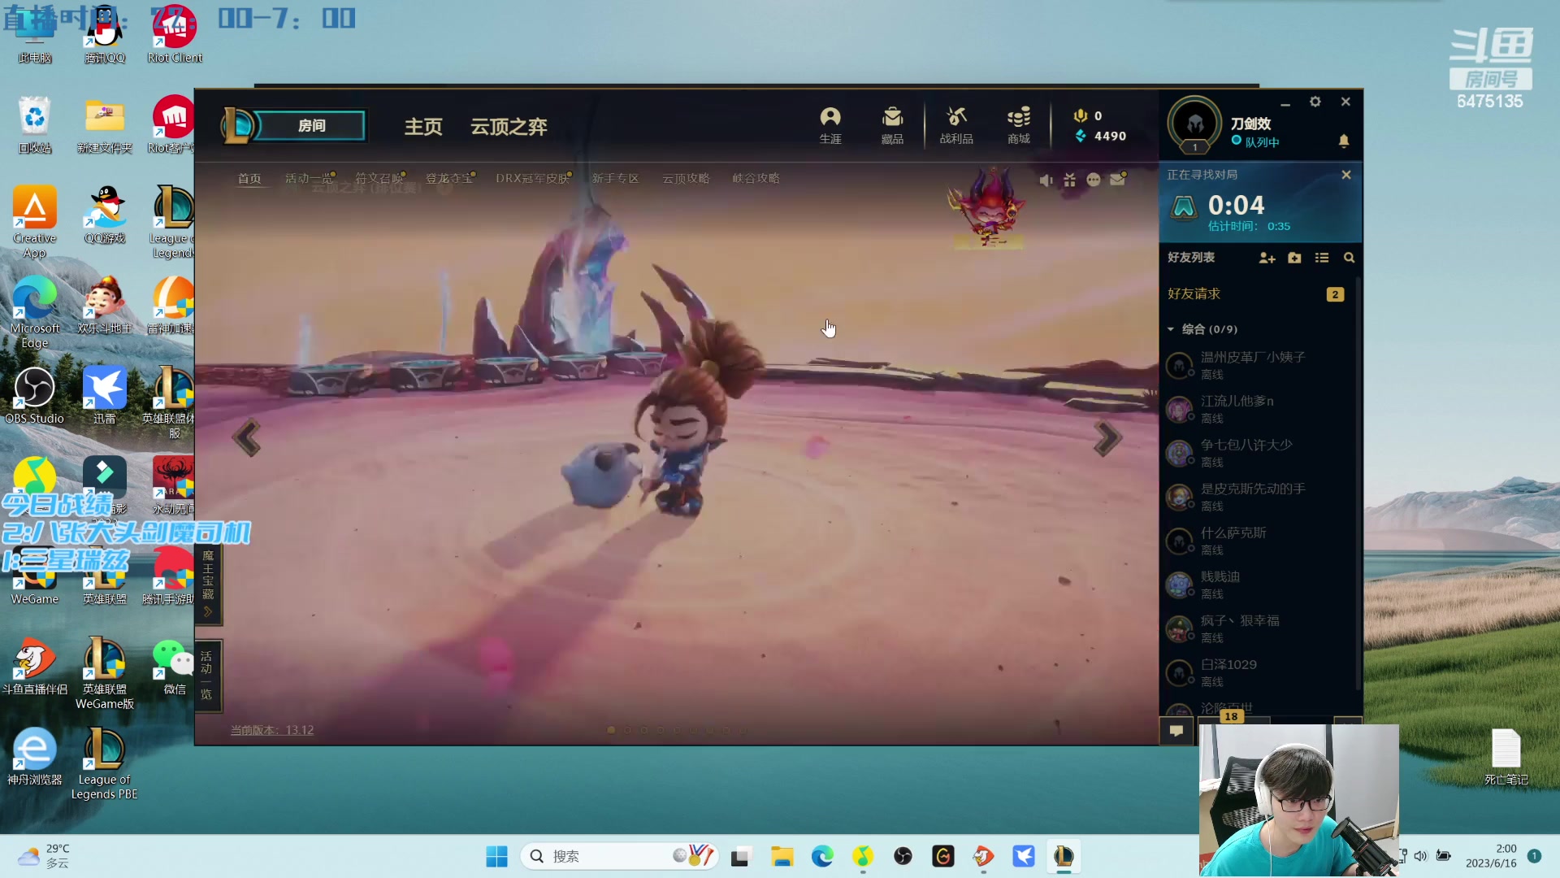Screen dimensions: 1560x878
Task: Expand the 魔王宝藏 side tab
Action: [208, 585]
